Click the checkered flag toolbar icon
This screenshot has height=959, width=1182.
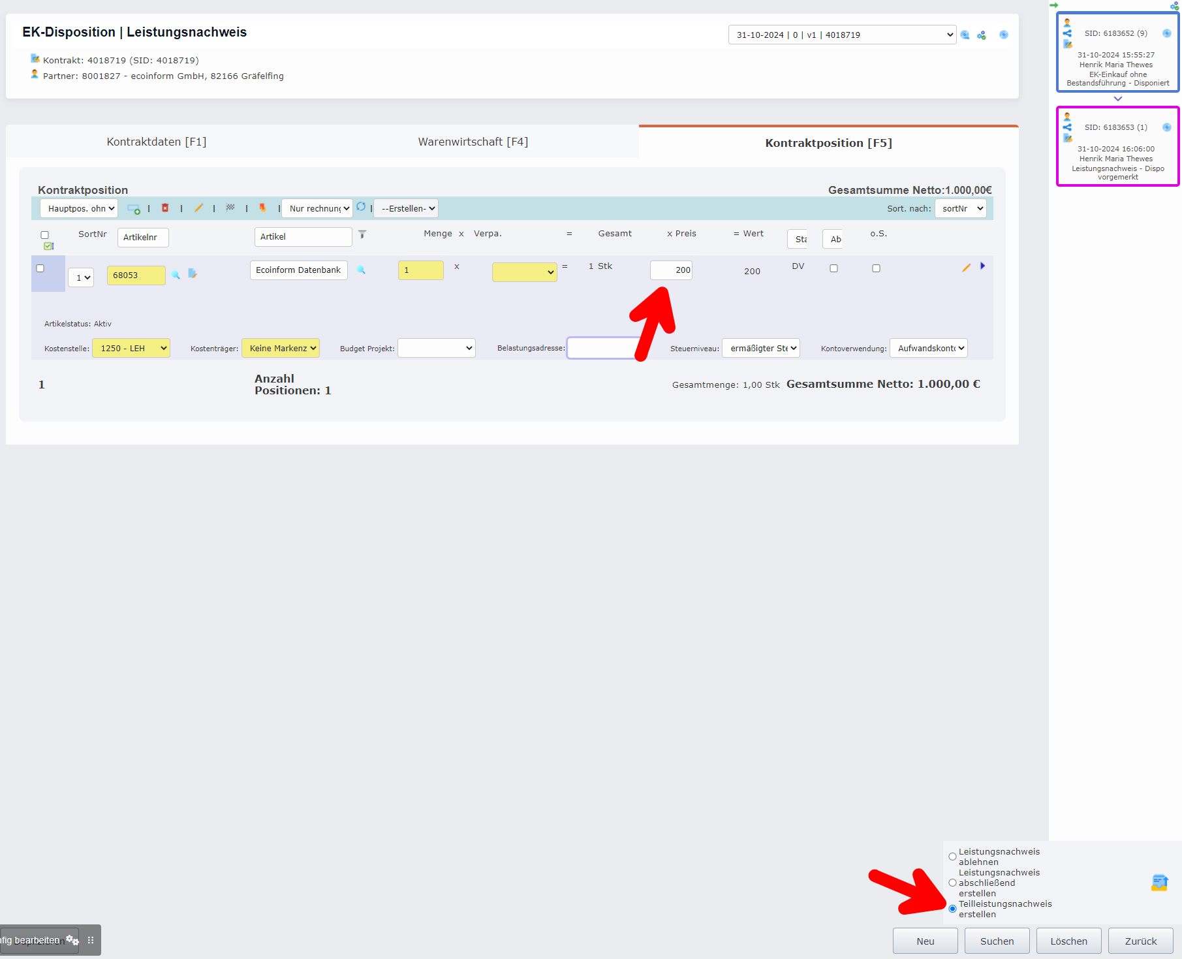230,208
